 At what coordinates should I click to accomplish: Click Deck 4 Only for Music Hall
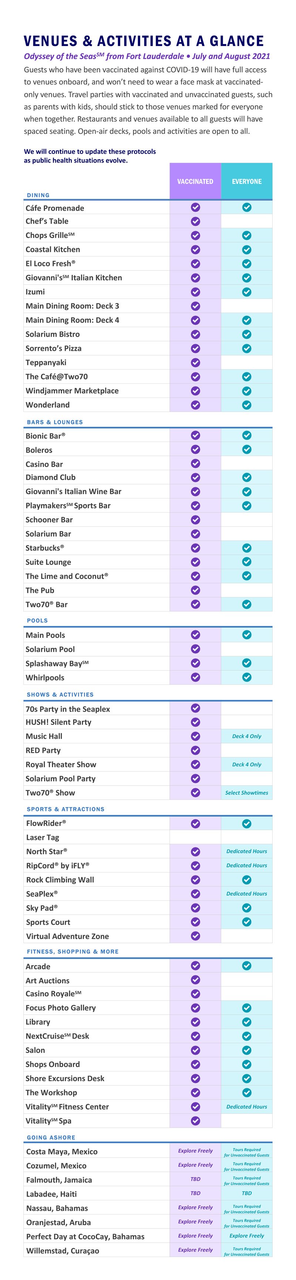point(247,736)
